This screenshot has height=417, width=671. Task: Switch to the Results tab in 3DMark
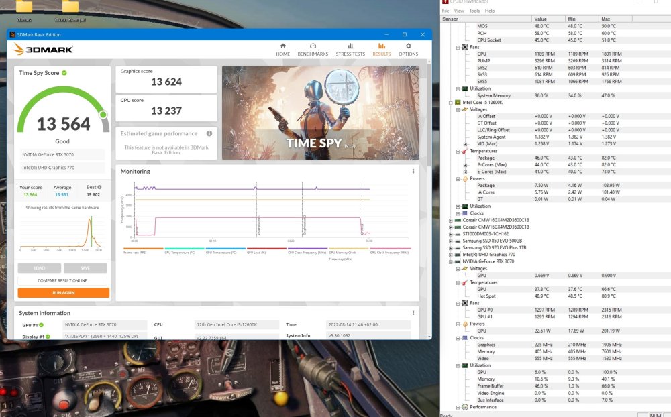[x=381, y=50]
